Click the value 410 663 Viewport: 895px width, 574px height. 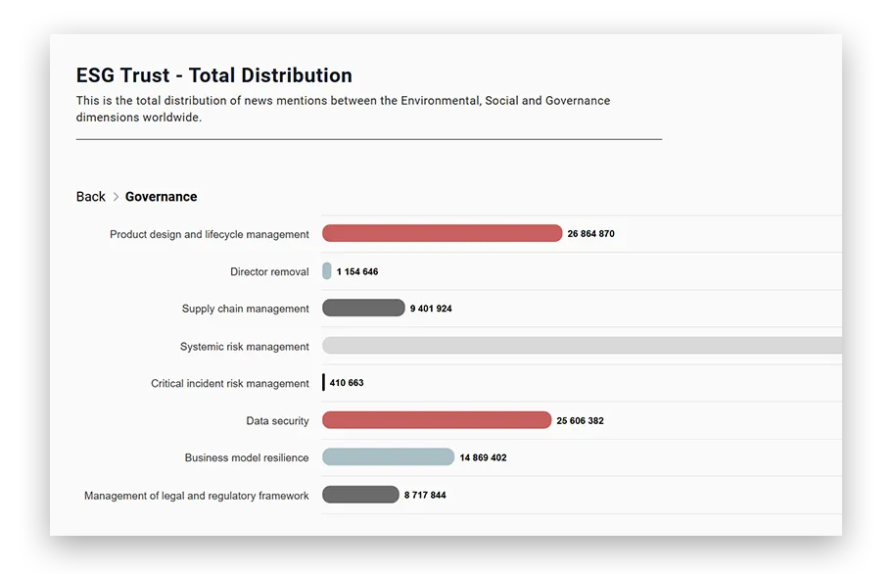click(x=347, y=383)
